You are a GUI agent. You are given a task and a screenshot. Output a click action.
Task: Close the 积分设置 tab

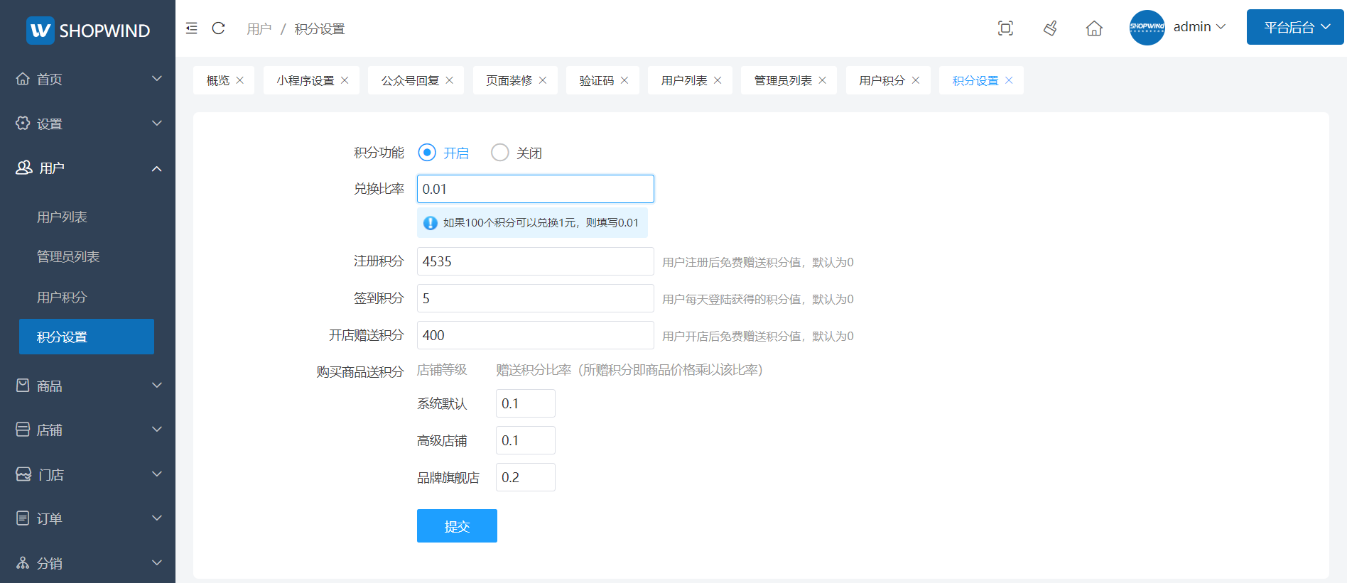[x=1009, y=80]
